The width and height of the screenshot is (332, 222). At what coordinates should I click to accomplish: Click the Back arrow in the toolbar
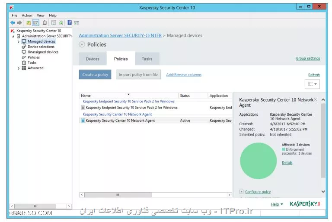(13, 22)
